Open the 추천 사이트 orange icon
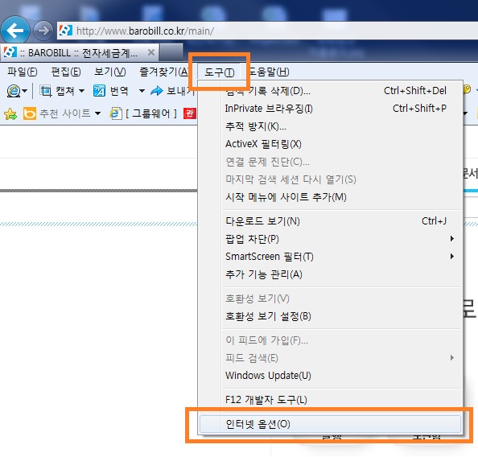This screenshot has width=478, height=457. pyautogui.click(x=30, y=113)
